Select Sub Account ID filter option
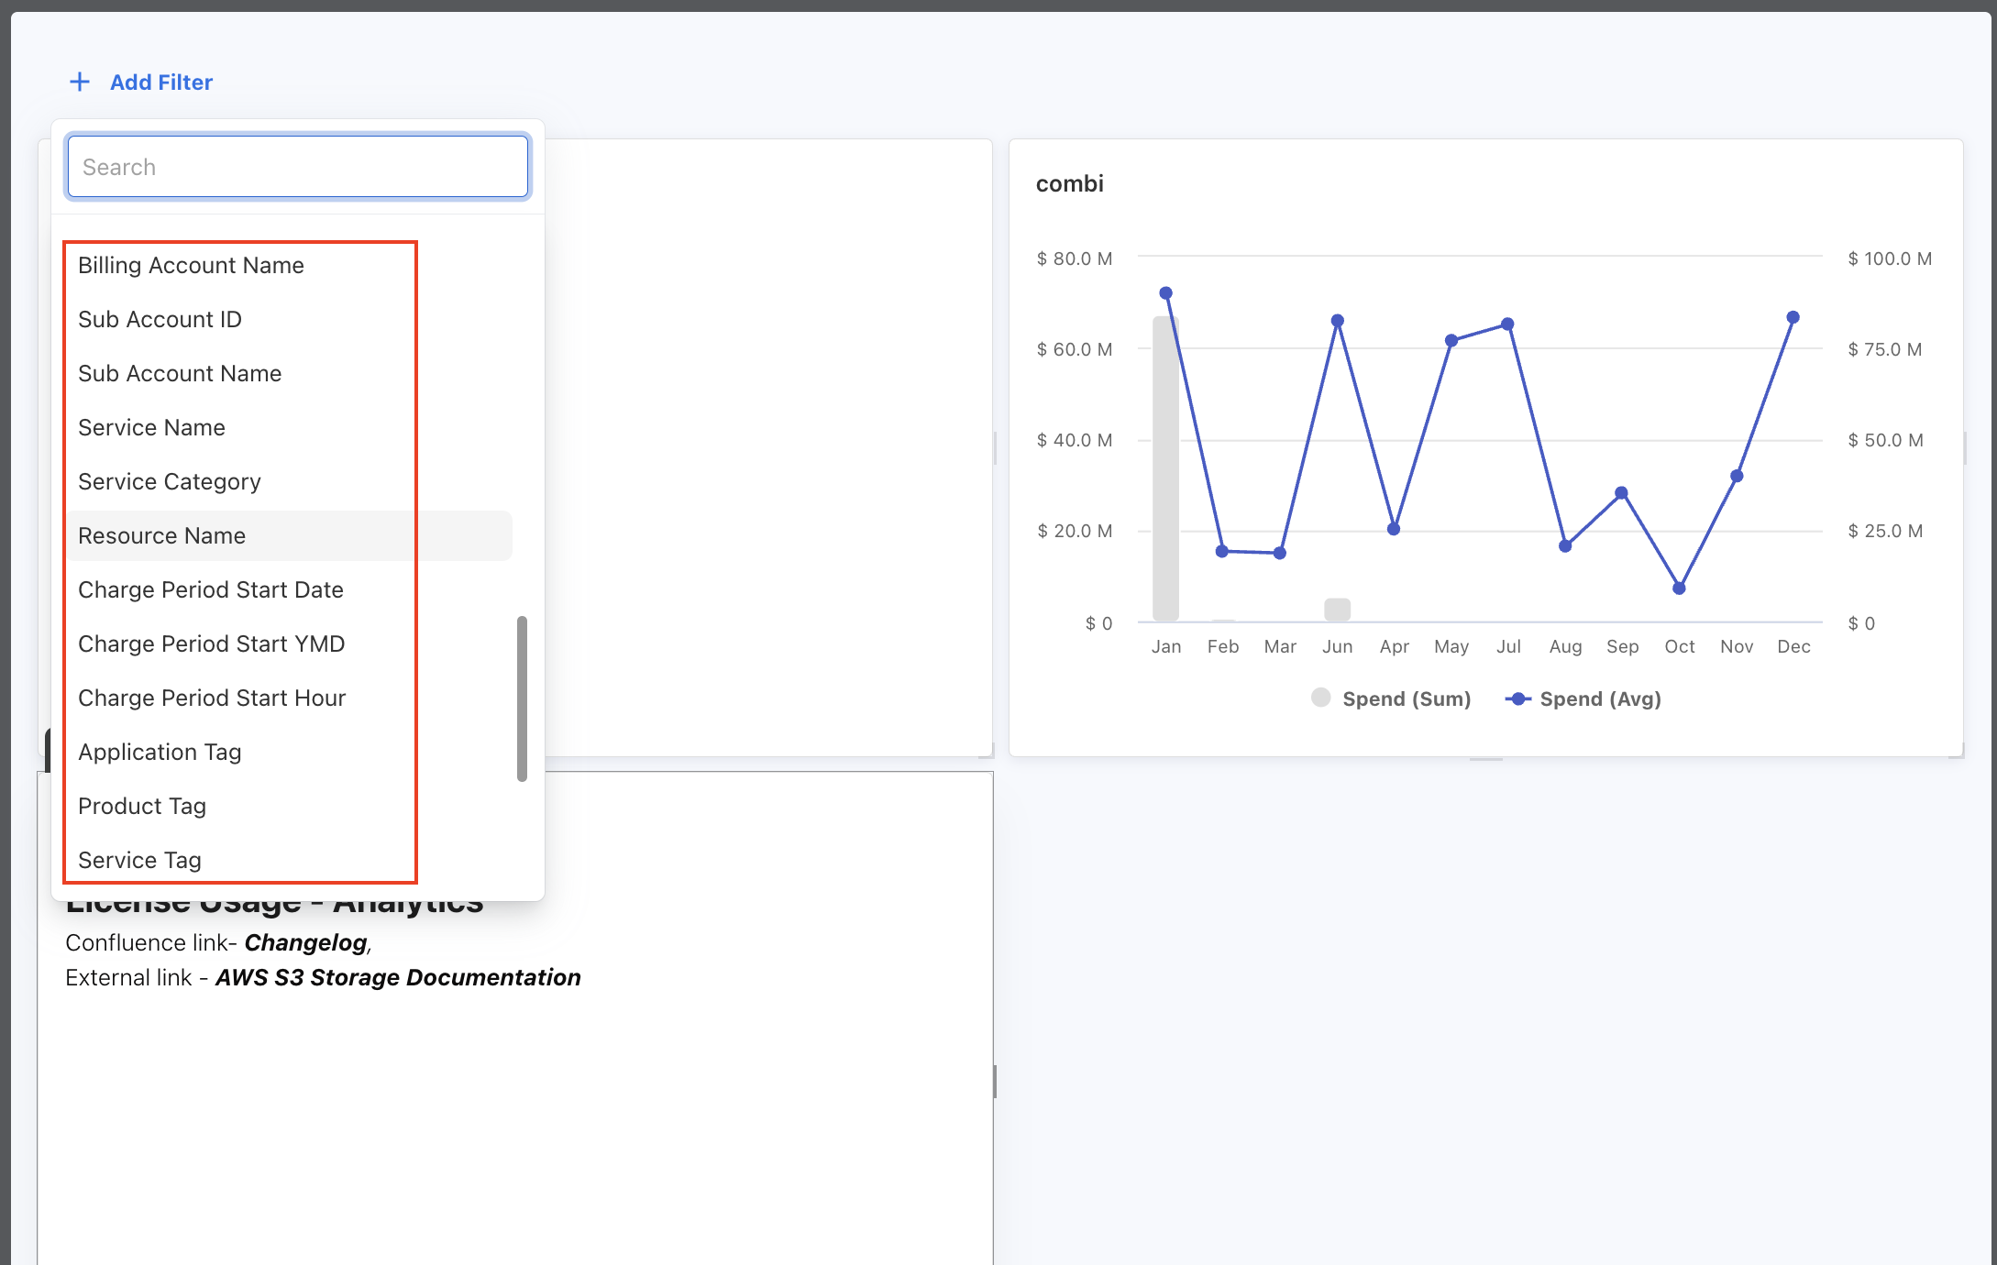The width and height of the screenshot is (1997, 1265). coord(160,319)
